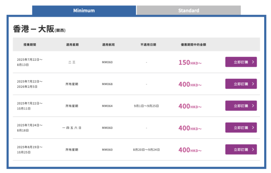Select the MM064 flight number cell
This screenshot has height=173, width=271.
tap(107, 106)
